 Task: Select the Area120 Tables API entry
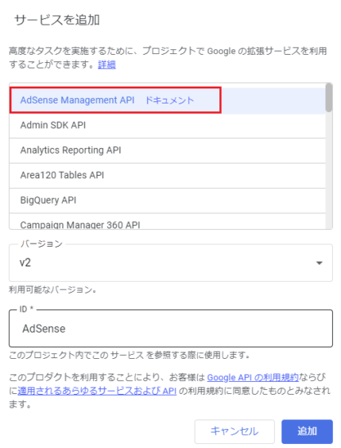(168, 175)
